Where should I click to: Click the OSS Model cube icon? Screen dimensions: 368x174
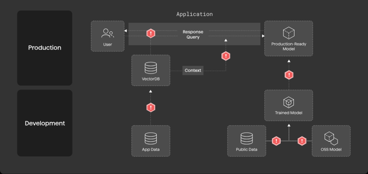[331, 138]
